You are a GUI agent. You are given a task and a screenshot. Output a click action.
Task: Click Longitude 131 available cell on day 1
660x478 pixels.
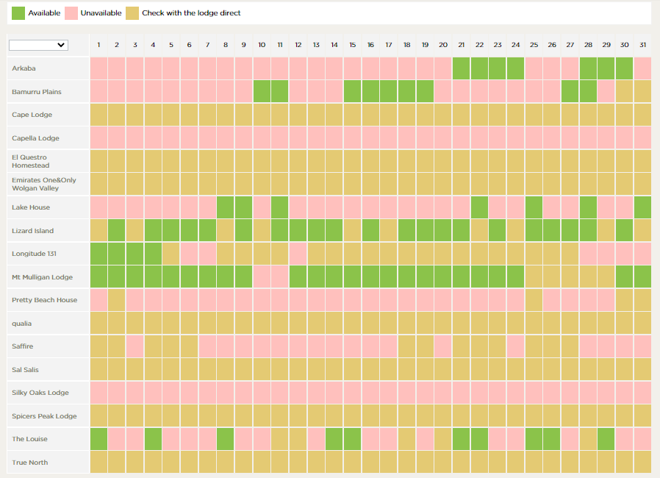tap(98, 254)
